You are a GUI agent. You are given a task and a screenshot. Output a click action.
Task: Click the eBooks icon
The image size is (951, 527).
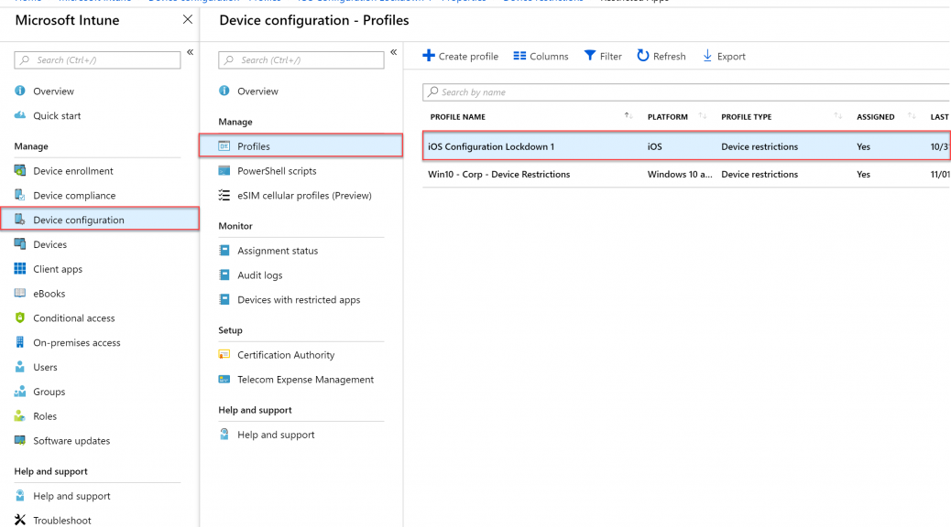20,293
